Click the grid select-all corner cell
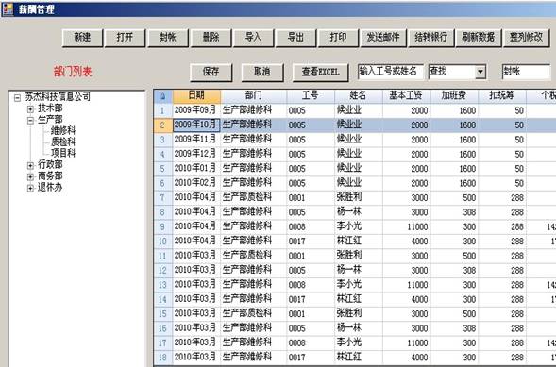Viewport: 556px width, 367px height. (163, 95)
